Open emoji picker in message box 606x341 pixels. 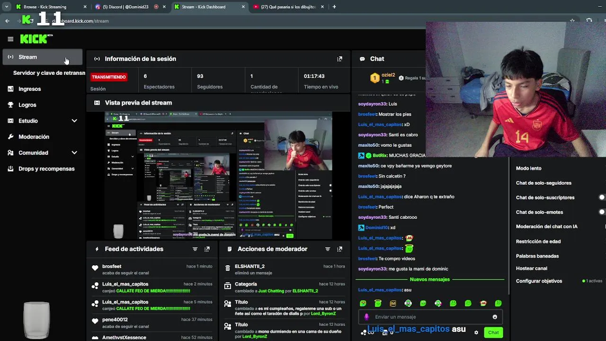pos(495,317)
